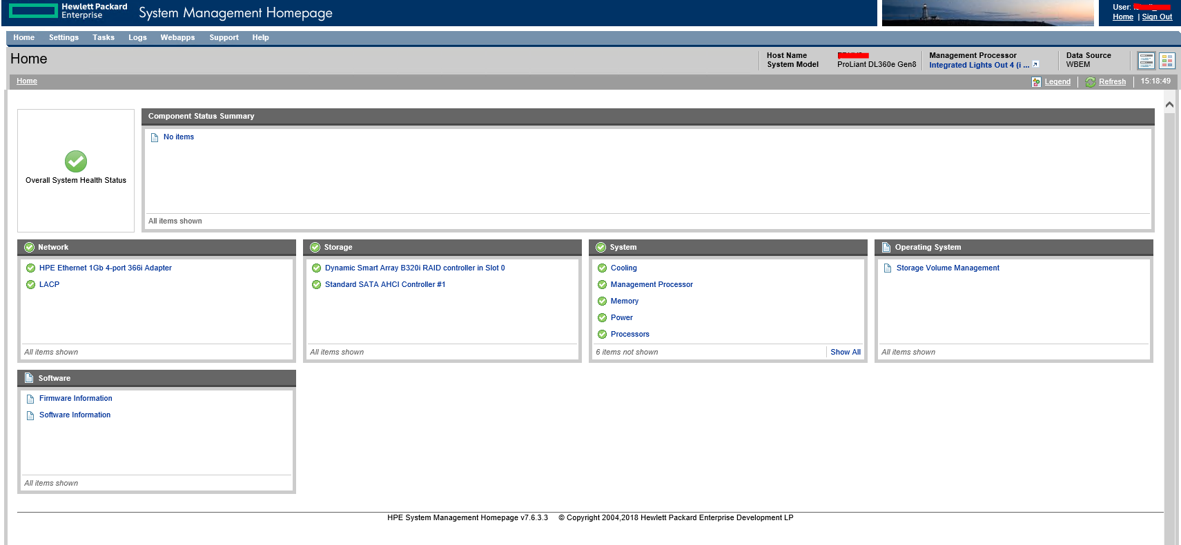Click the status icon beside Memory
1181x545 pixels.
coord(602,301)
